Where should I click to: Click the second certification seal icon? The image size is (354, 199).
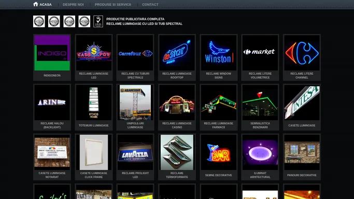point(54,21)
